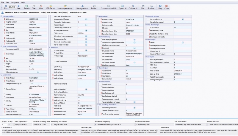Clear the current filter
Image resolution: width=238 pixels, height=136 pixels.
point(41,7)
